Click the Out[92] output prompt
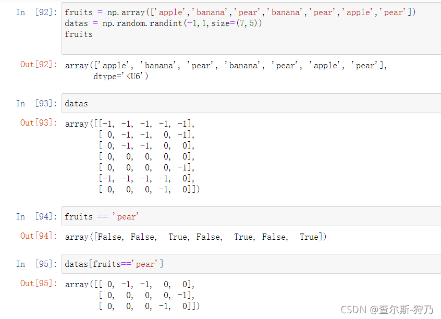This screenshot has height=319, width=441. tap(39, 65)
